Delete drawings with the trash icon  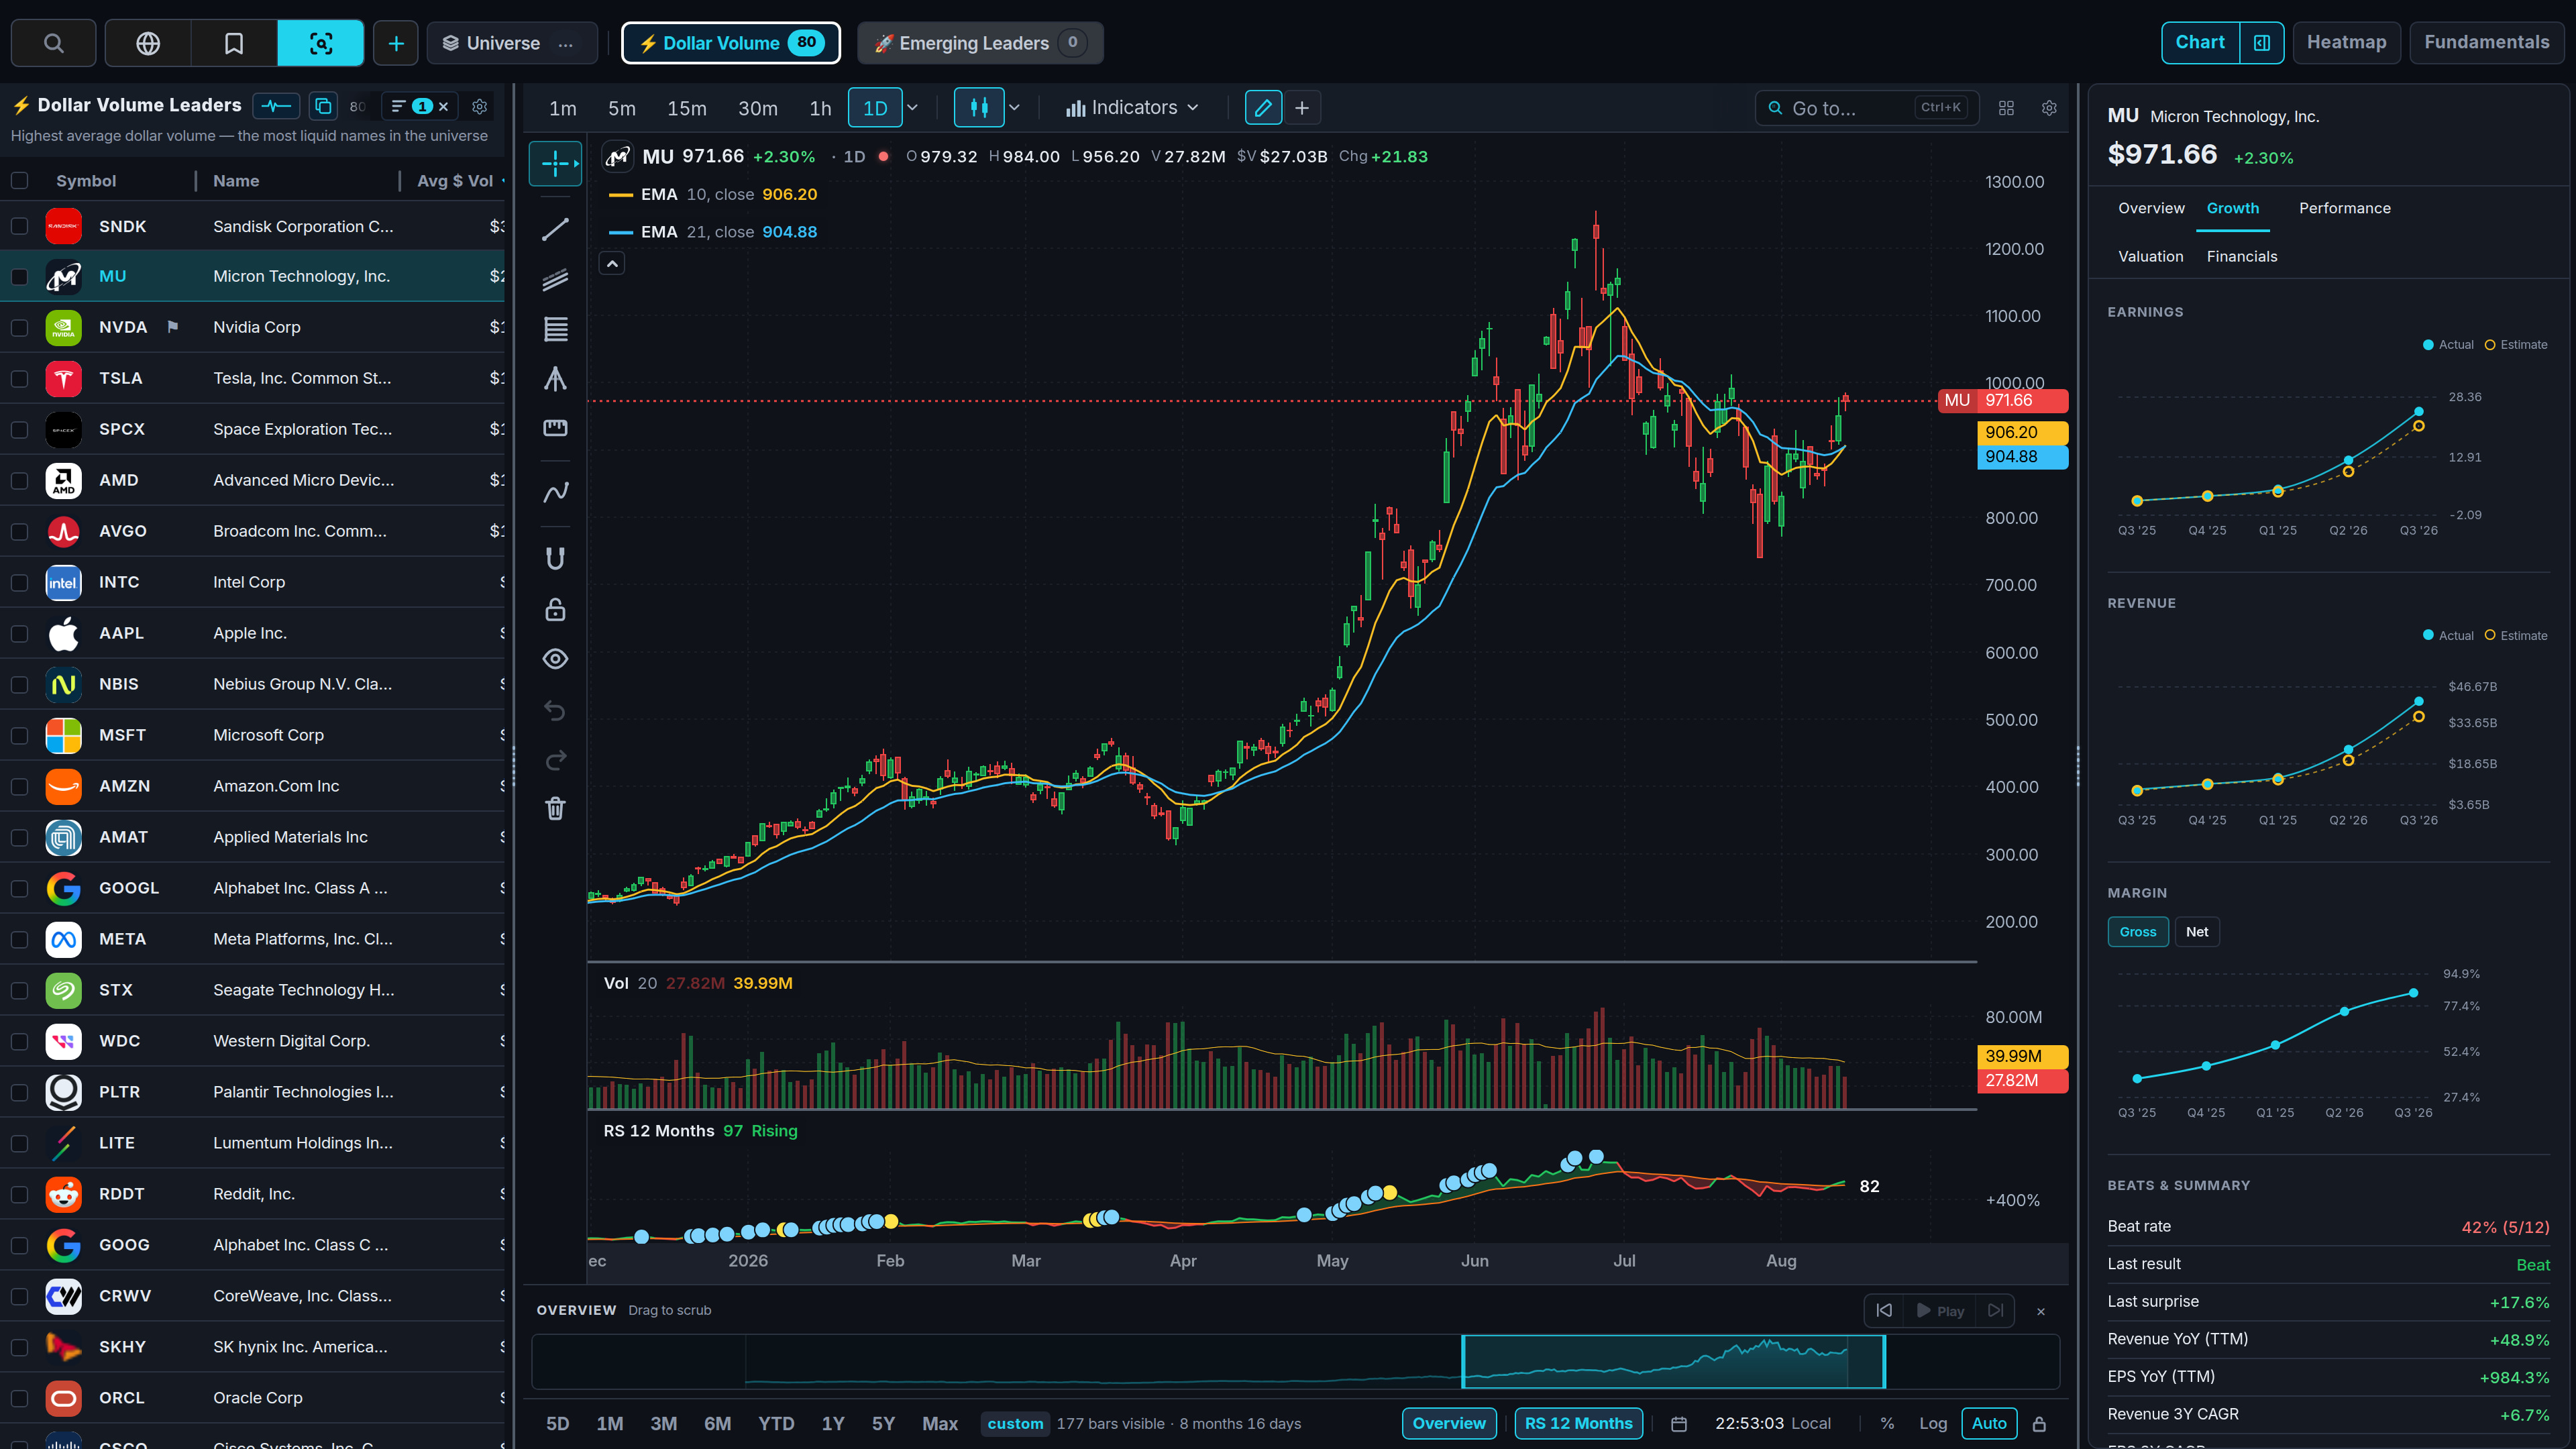(555, 808)
